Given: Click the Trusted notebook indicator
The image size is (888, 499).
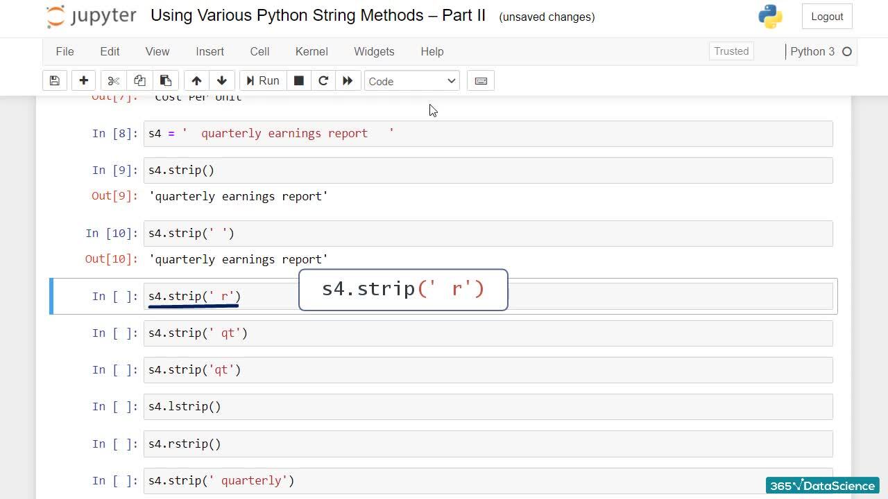Looking at the screenshot, I should 731,51.
